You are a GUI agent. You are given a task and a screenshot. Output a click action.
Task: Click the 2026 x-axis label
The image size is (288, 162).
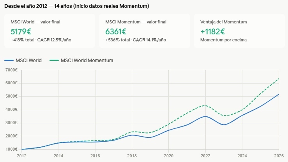coord(279,156)
